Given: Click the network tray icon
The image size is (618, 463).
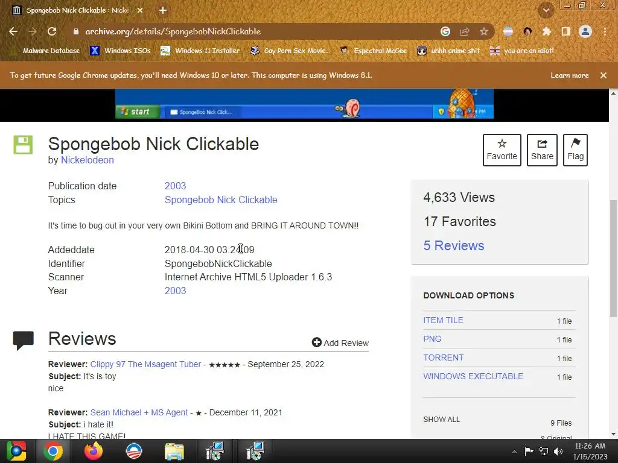Looking at the screenshot, I should click(544, 451).
